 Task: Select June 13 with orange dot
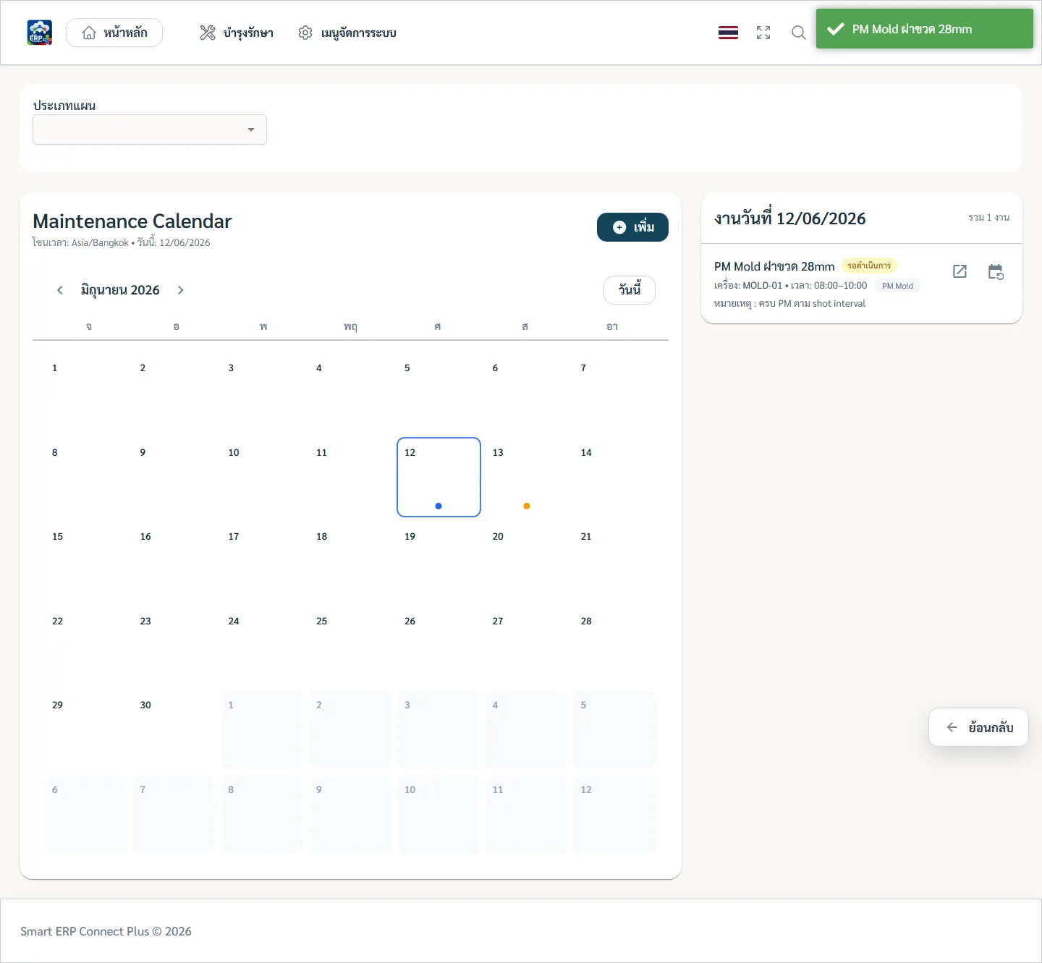[527, 477]
